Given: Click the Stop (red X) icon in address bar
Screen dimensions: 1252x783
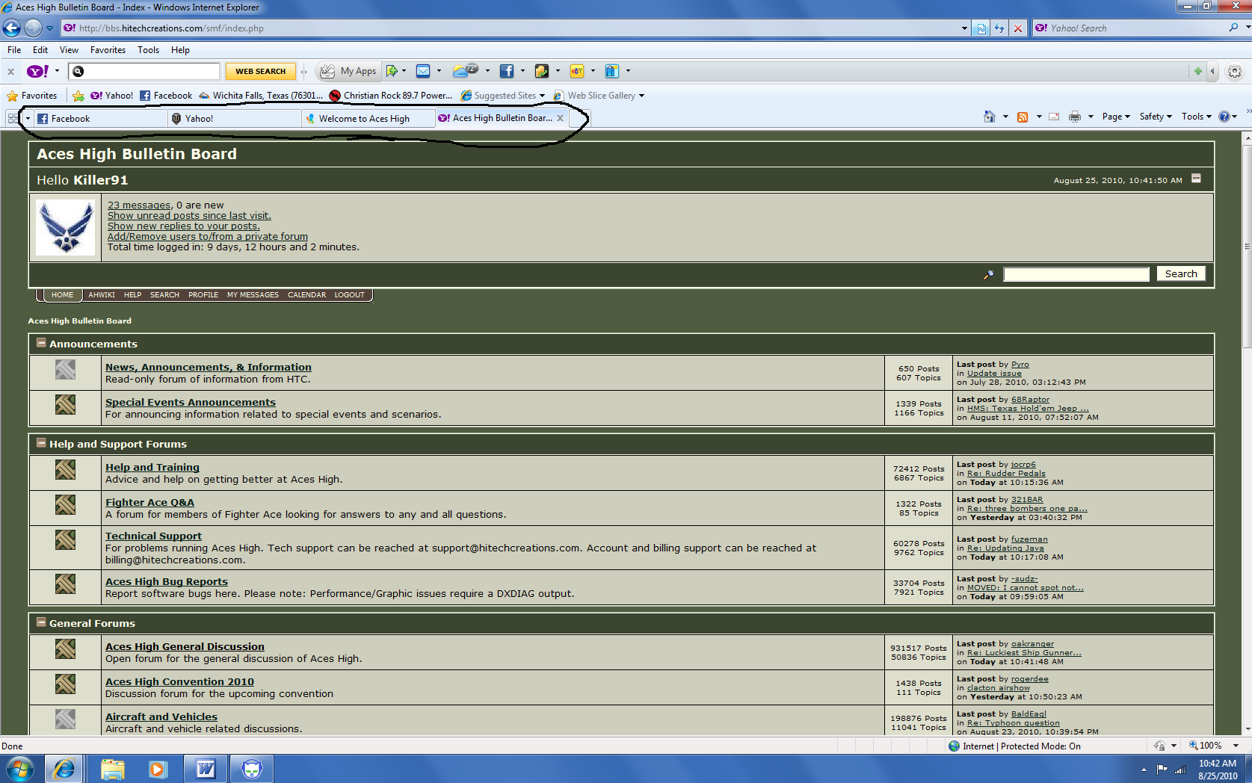Looking at the screenshot, I should (x=1017, y=28).
